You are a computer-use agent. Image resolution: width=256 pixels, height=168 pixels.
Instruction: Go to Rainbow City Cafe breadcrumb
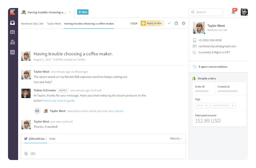[x=32, y=24]
